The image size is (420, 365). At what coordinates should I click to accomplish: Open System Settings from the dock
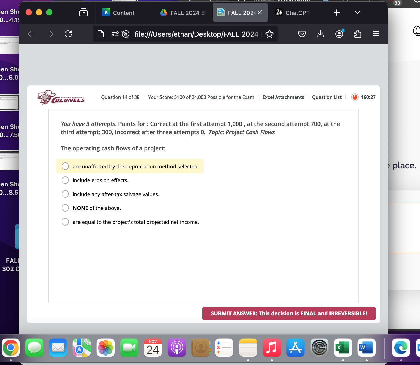tap(319, 348)
